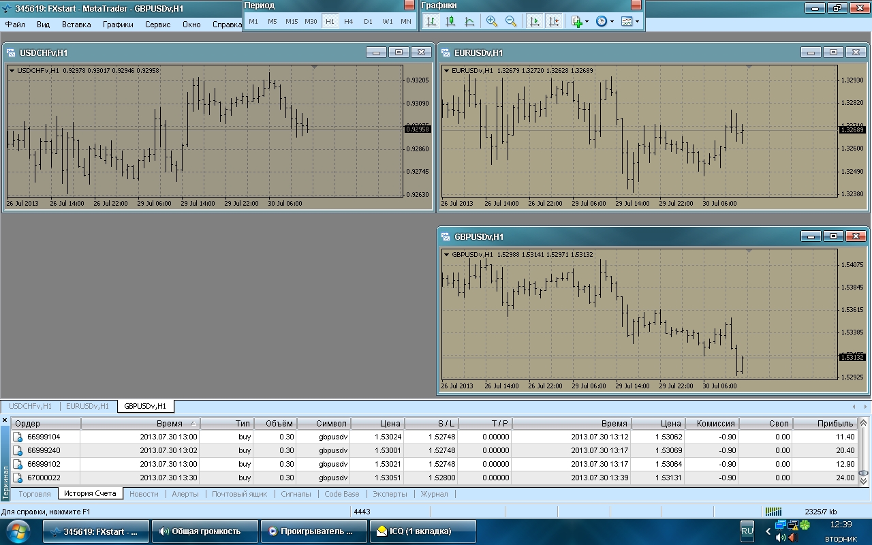
Task: Open the Алерты terminal tab
Action: pyautogui.click(x=185, y=494)
